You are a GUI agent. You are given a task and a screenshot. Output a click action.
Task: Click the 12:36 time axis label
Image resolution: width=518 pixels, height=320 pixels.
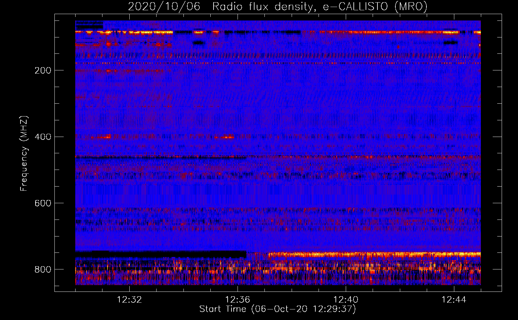238,300
